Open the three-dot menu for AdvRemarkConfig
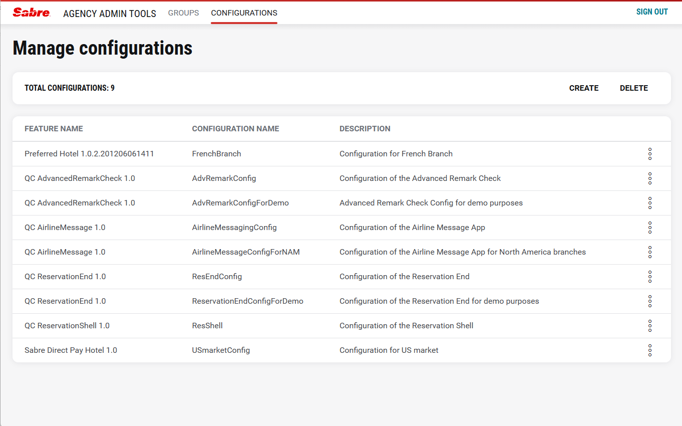Viewport: 682px width, 426px height. point(650,178)
